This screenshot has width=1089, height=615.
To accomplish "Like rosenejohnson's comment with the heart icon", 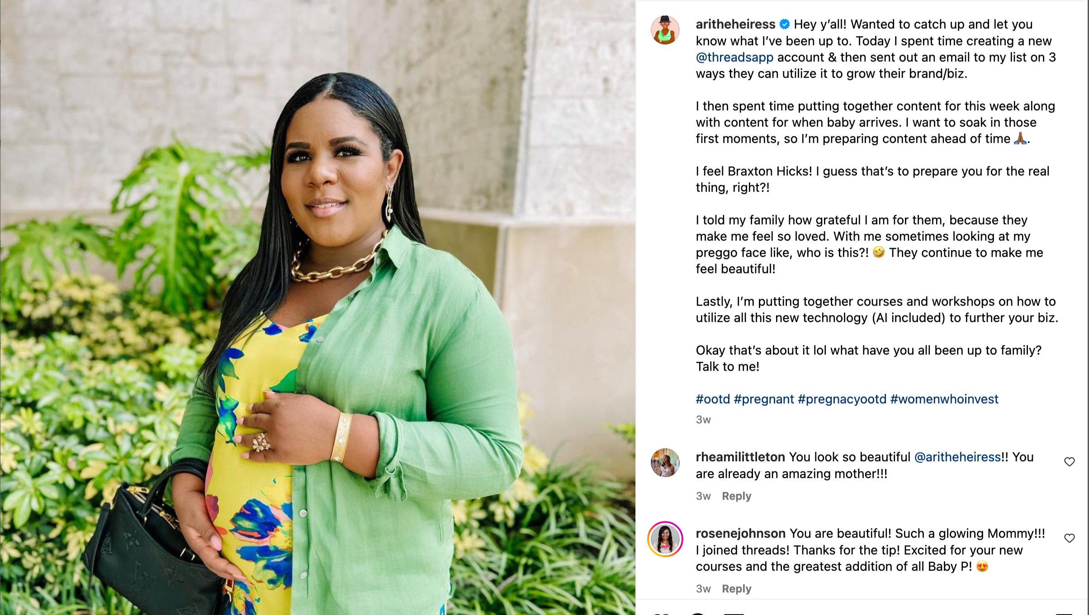I will pos(1069,538).
